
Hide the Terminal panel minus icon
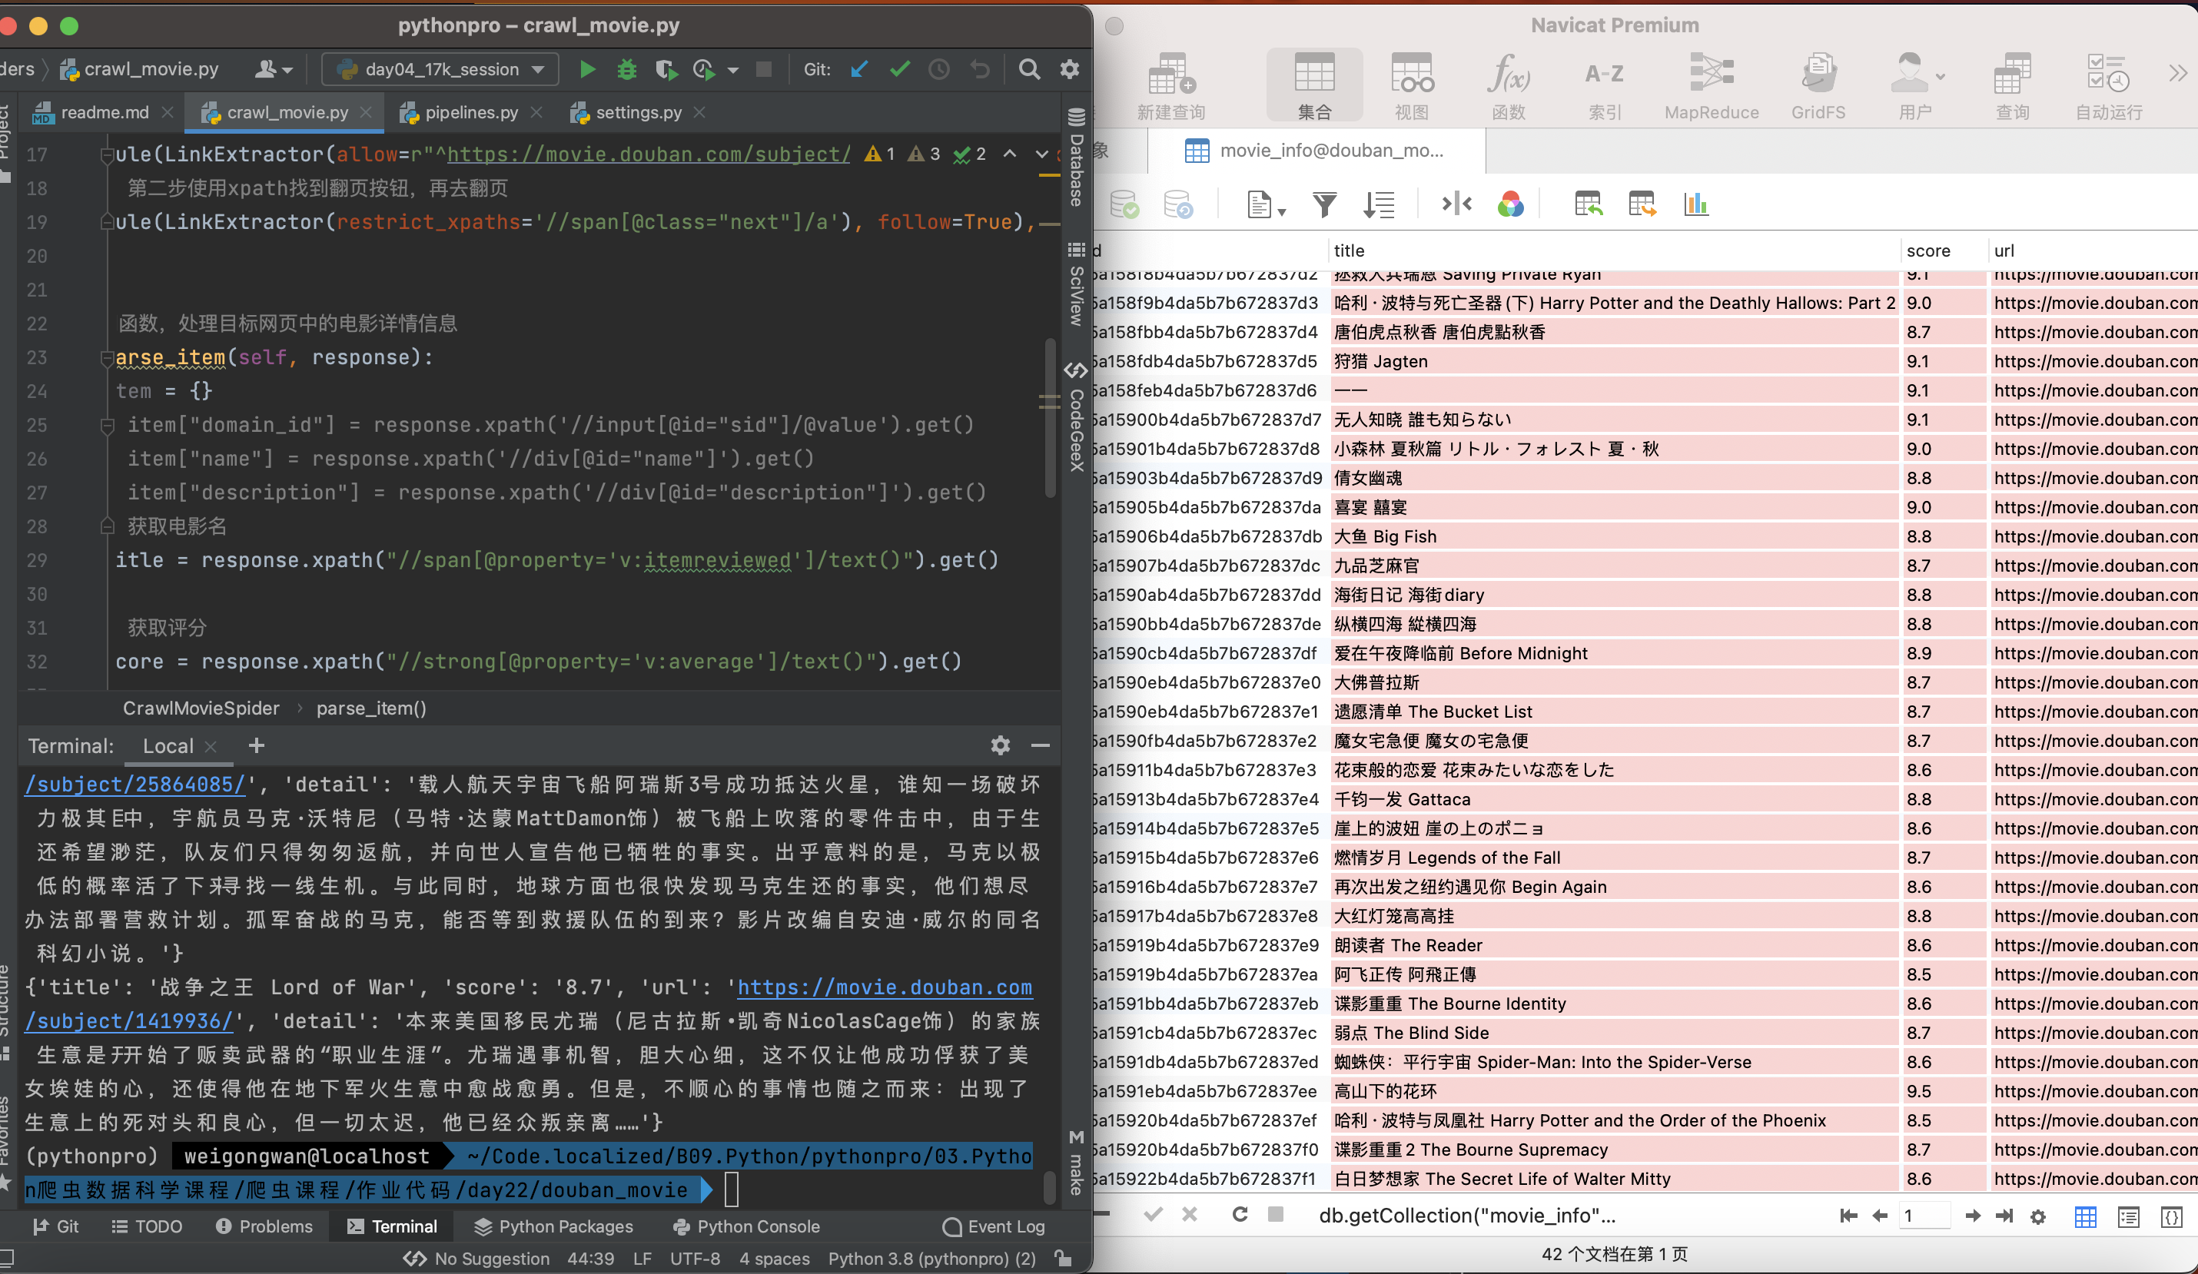coord(1041,745)
